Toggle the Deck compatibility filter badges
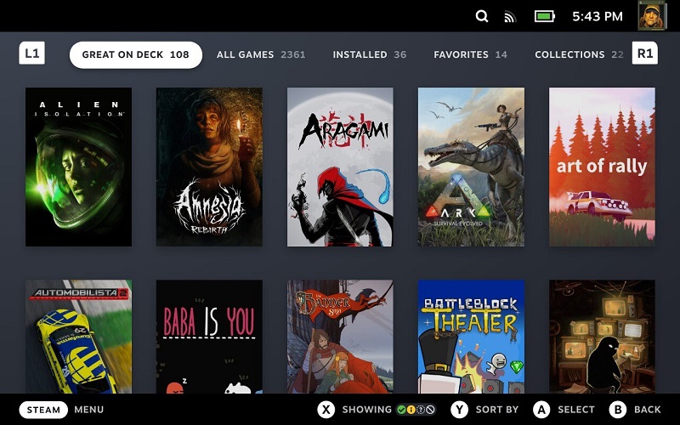Screen dimensions: 680x425 416,410
